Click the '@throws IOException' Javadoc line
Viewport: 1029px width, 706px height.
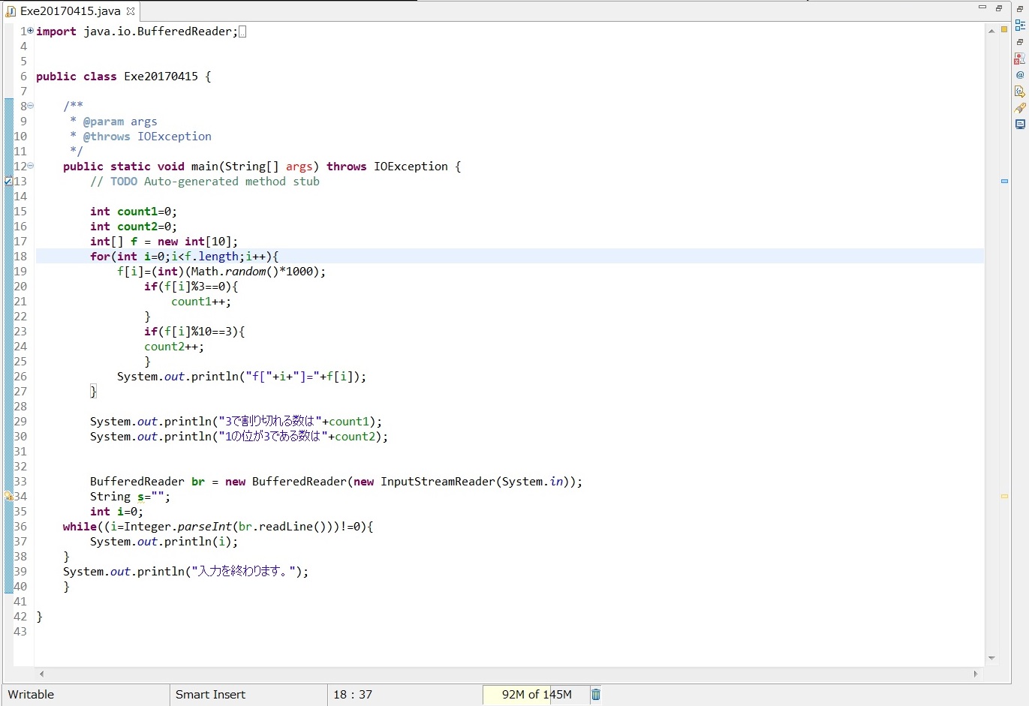pos(140,137)
